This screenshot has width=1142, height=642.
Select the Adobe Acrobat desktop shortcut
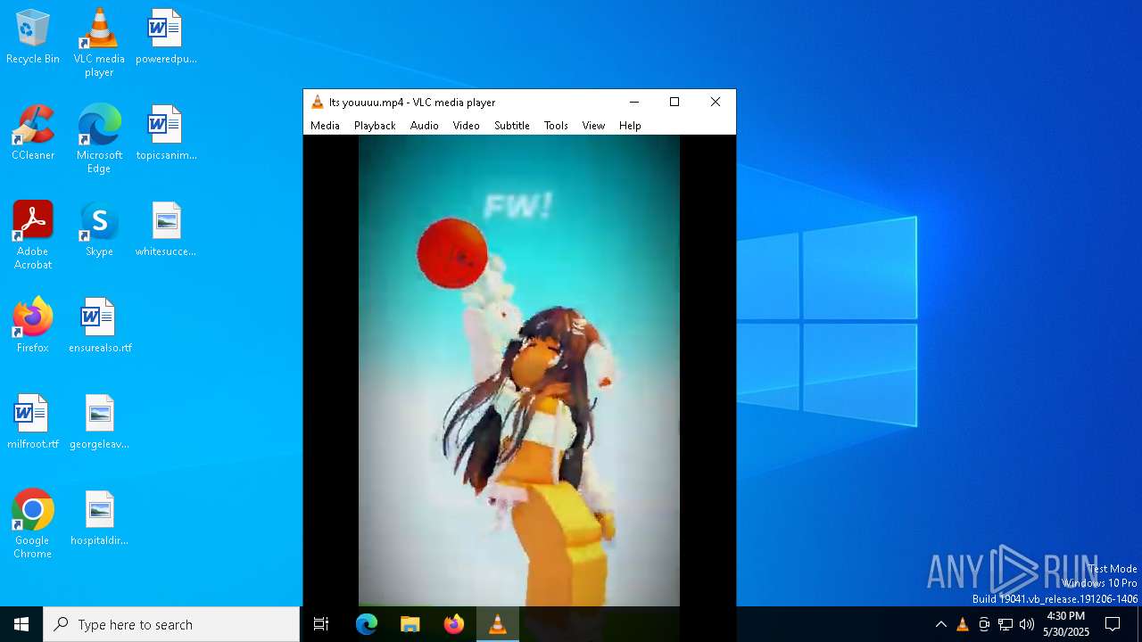[33, 235]
